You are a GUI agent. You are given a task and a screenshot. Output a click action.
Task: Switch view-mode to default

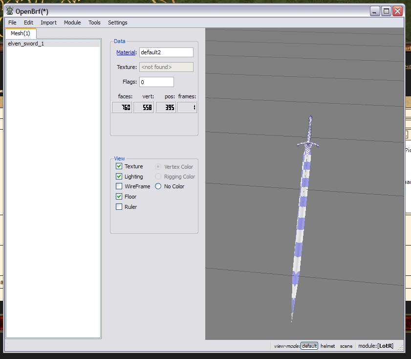[x=309, y=346]
